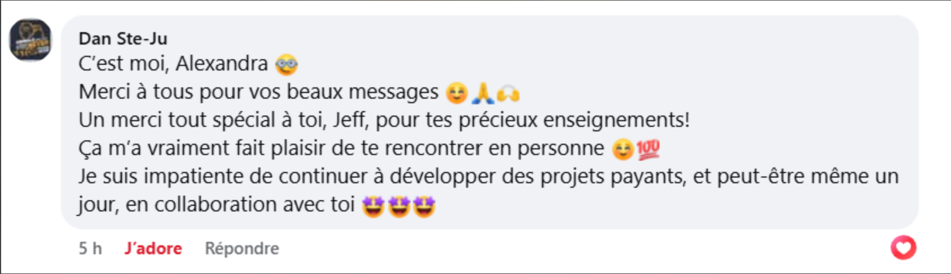The image size is (951, 274).
Task: Click the "5 h" comment timestamp
Action: click(90, 248)
